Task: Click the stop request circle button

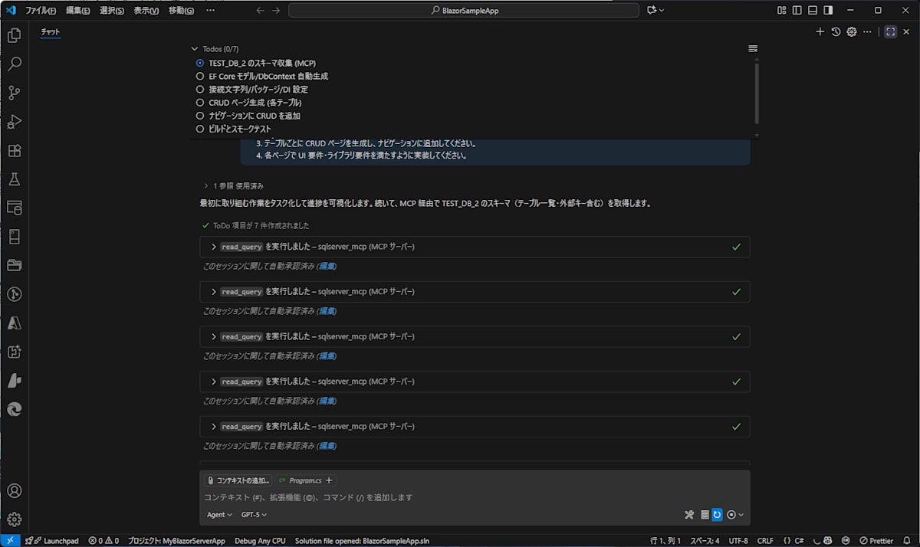Action: [x=731, y=515]
